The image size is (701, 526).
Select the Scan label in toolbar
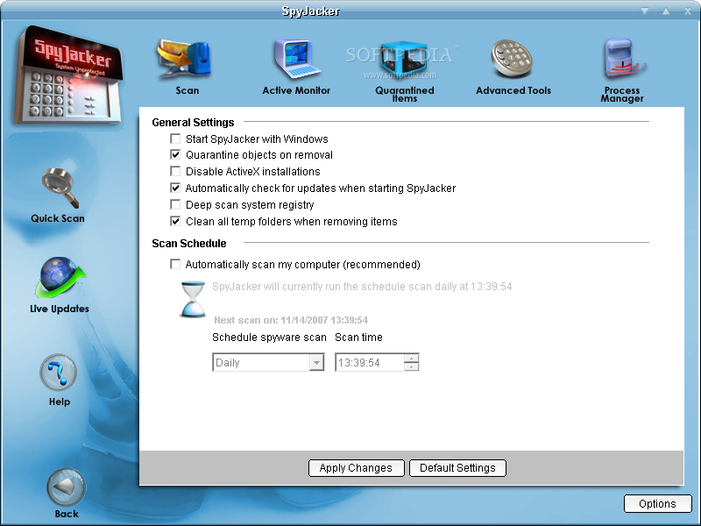[188, 90]
